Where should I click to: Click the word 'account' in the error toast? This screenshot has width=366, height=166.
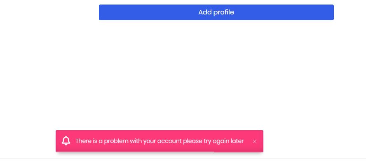pos(169,141)
